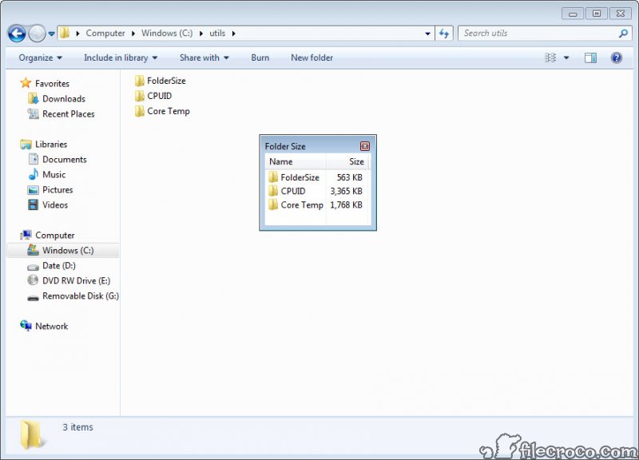Select utils in the address breadcrumb
This screenshot has height=460, width=639.
(x=217, y=33)
